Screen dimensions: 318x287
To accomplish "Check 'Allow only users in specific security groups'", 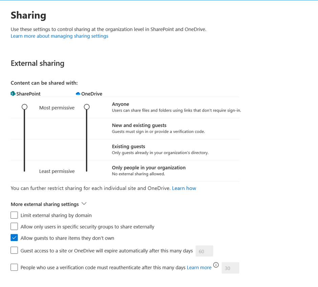I will tap(14, 226).
